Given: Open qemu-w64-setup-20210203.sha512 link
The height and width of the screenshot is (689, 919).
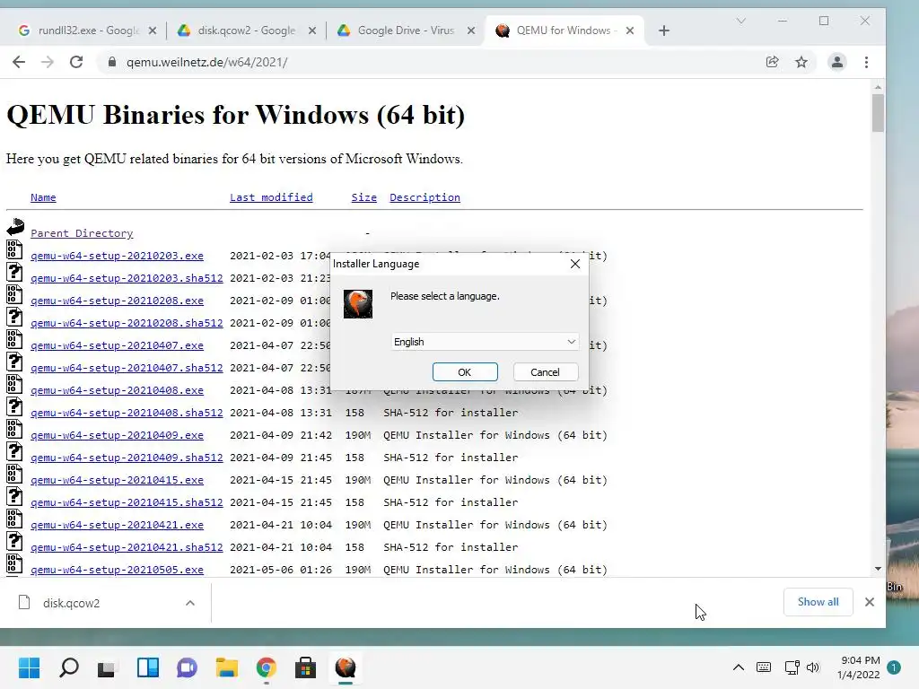Looking at the screenshot, I should [x=127, y=278].
